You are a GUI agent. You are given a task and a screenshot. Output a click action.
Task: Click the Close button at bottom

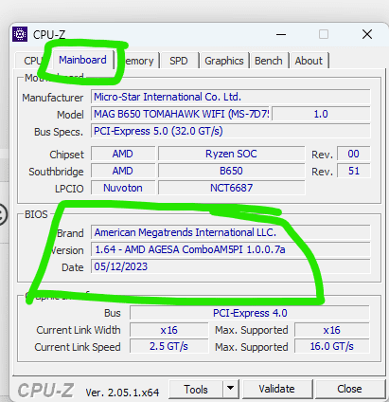point(349,389)
